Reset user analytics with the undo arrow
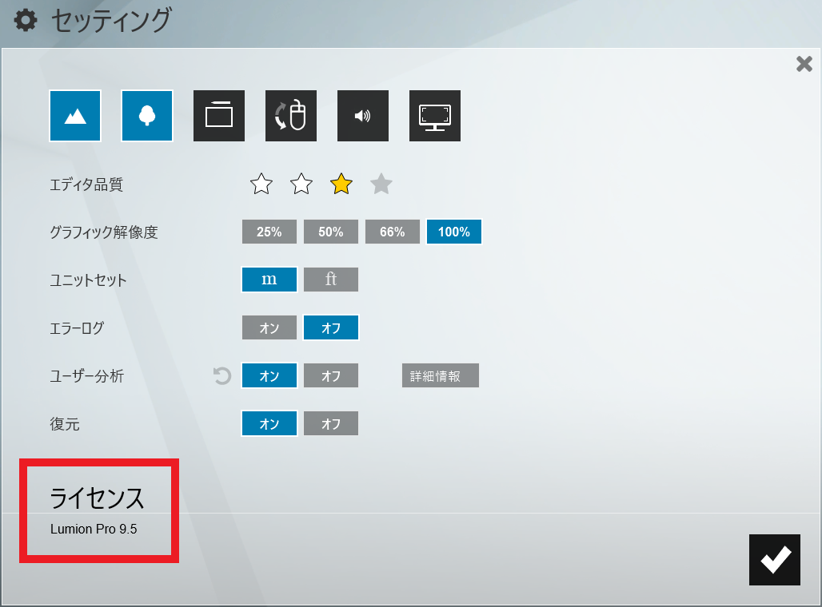This screenshot has width=822, height=607. [222, 376]
